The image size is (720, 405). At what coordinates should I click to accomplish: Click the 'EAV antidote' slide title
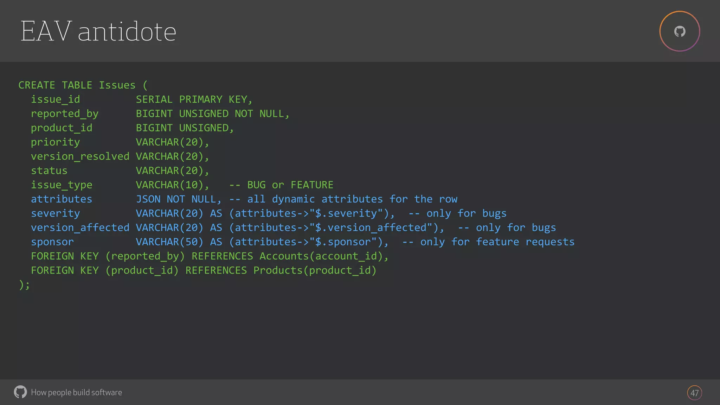point(98,31)
